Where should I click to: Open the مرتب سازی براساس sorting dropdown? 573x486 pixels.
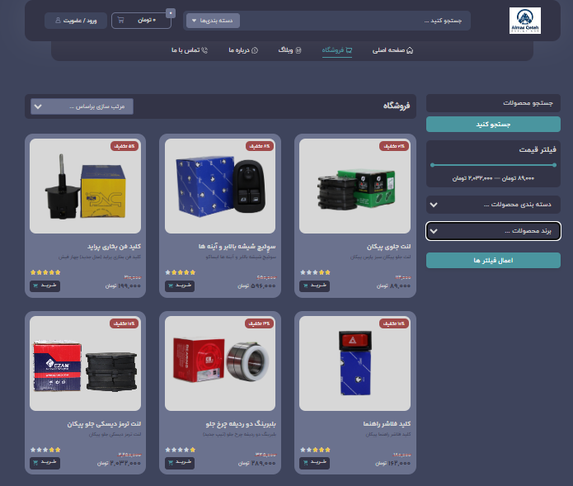[x=81, y=106]
